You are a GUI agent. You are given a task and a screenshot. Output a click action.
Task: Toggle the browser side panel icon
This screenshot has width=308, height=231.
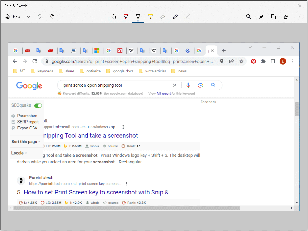(273, 62)
